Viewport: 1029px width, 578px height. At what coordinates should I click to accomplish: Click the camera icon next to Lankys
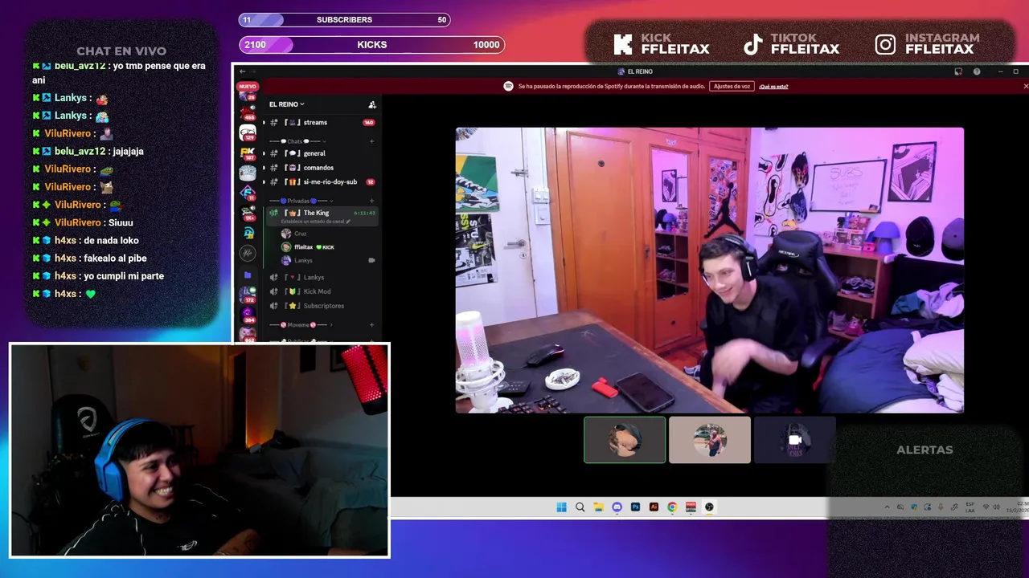click(371, 260)
